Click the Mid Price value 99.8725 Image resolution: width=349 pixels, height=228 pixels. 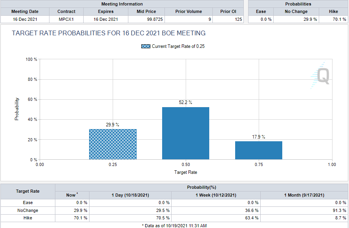click(x=146, y=19)
